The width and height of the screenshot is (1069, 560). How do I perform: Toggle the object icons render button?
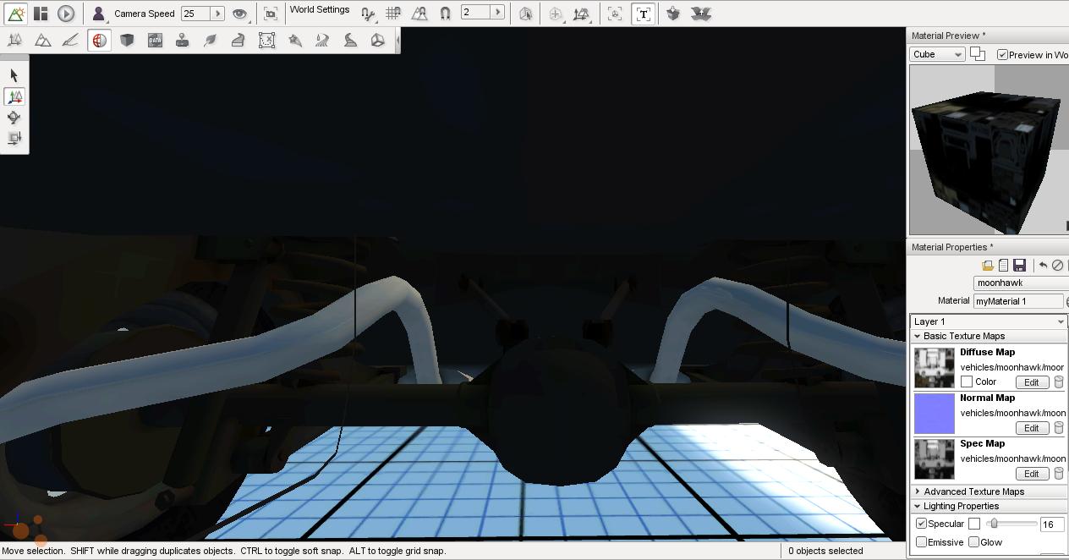click(x=616, y=14)
